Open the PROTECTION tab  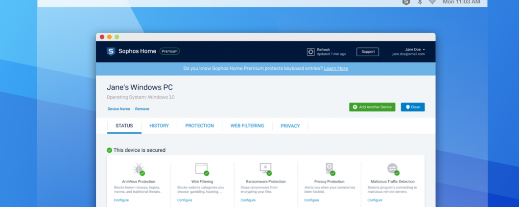(x=199, y=126)
